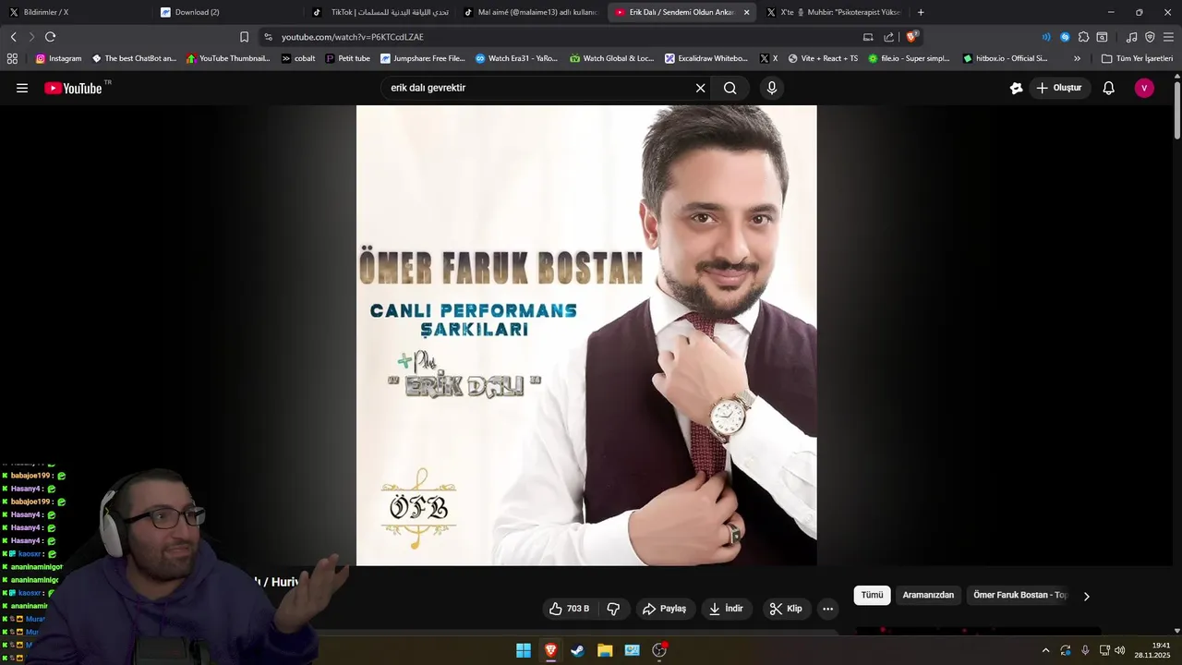
Task: Open File Explorer from the taskbar
Action: [605, 650]
